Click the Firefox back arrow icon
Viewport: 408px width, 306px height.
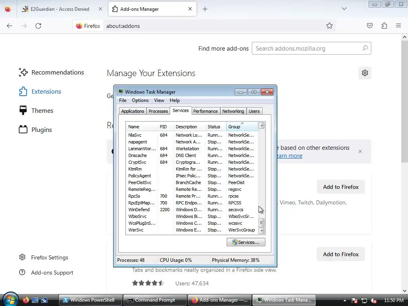10,26
